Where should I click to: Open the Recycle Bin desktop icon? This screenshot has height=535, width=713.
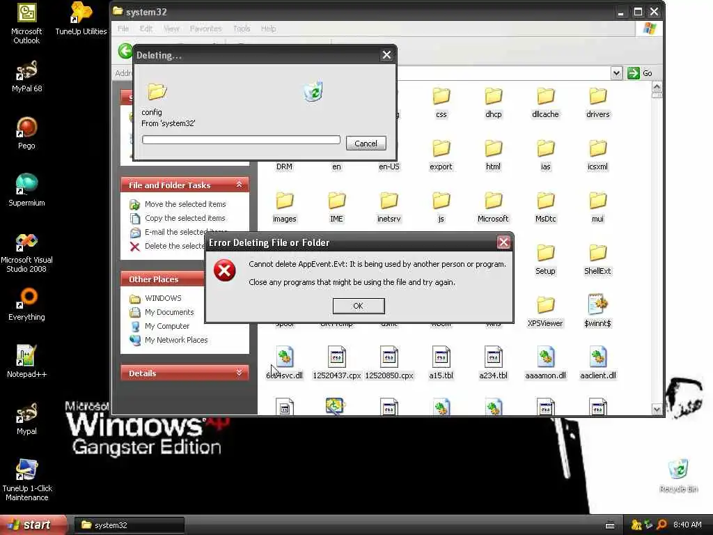click(x=678, y=476)
